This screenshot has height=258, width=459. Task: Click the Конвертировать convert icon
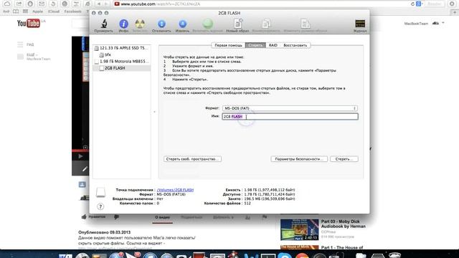pos(266,24)
